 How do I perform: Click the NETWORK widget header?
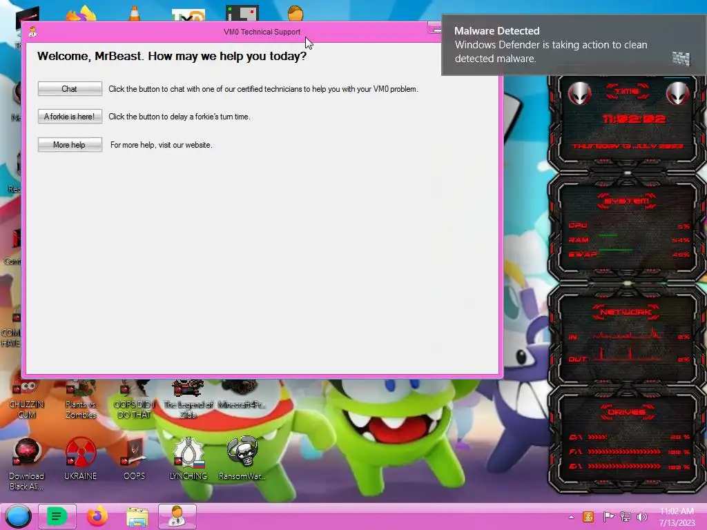coord(626,312)
